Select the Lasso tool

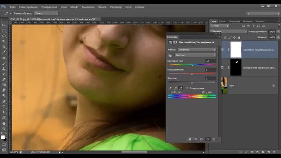coord(4,36)
